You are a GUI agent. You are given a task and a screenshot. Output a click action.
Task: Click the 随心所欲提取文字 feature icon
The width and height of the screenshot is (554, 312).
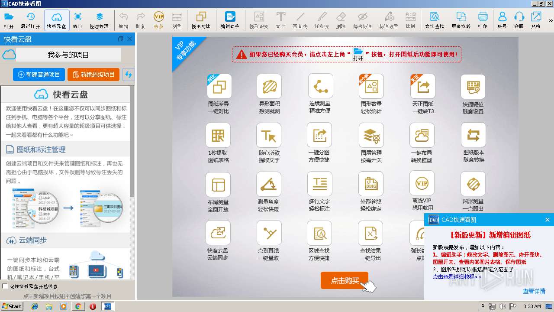[269, 135]
